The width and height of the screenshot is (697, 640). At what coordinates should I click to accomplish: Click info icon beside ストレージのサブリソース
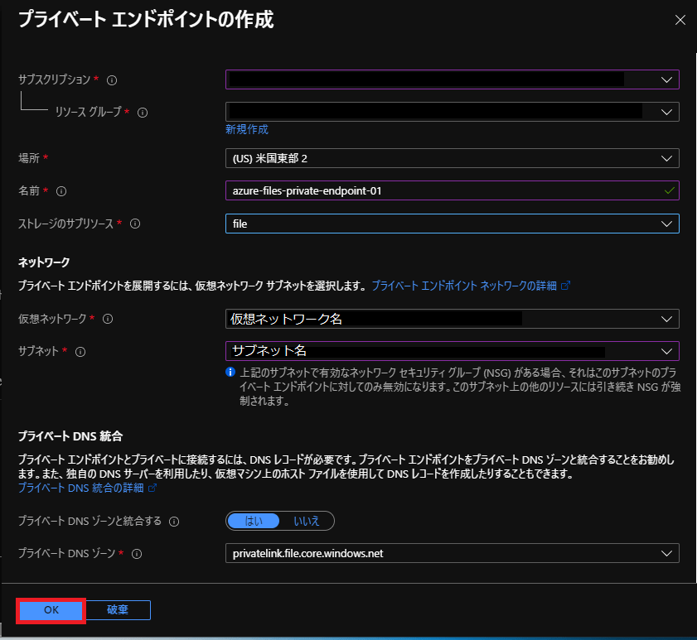click(135, 224)
